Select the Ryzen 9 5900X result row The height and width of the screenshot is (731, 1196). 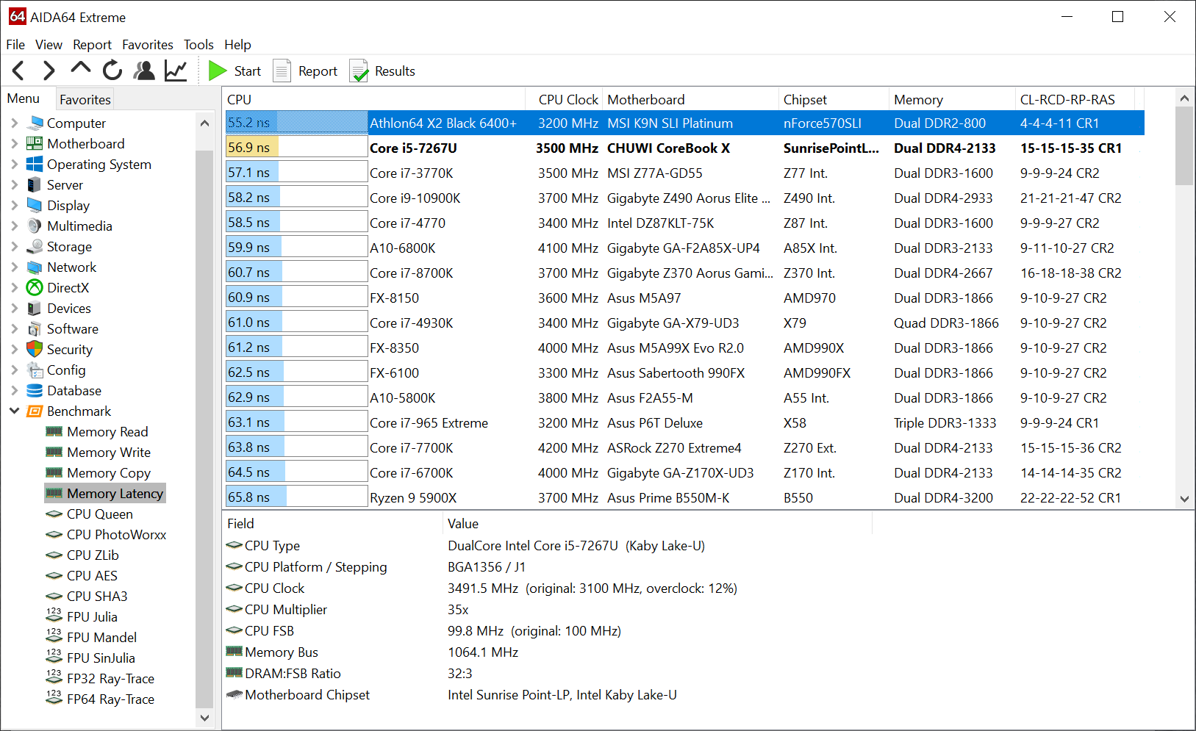pos(684,497)
